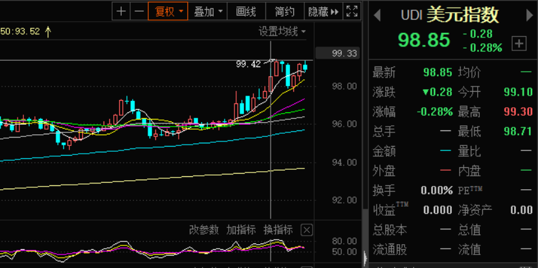Viewport: 538px width, 268px height.
Task: Click 加指标 to add indicator
Action: 241,230
